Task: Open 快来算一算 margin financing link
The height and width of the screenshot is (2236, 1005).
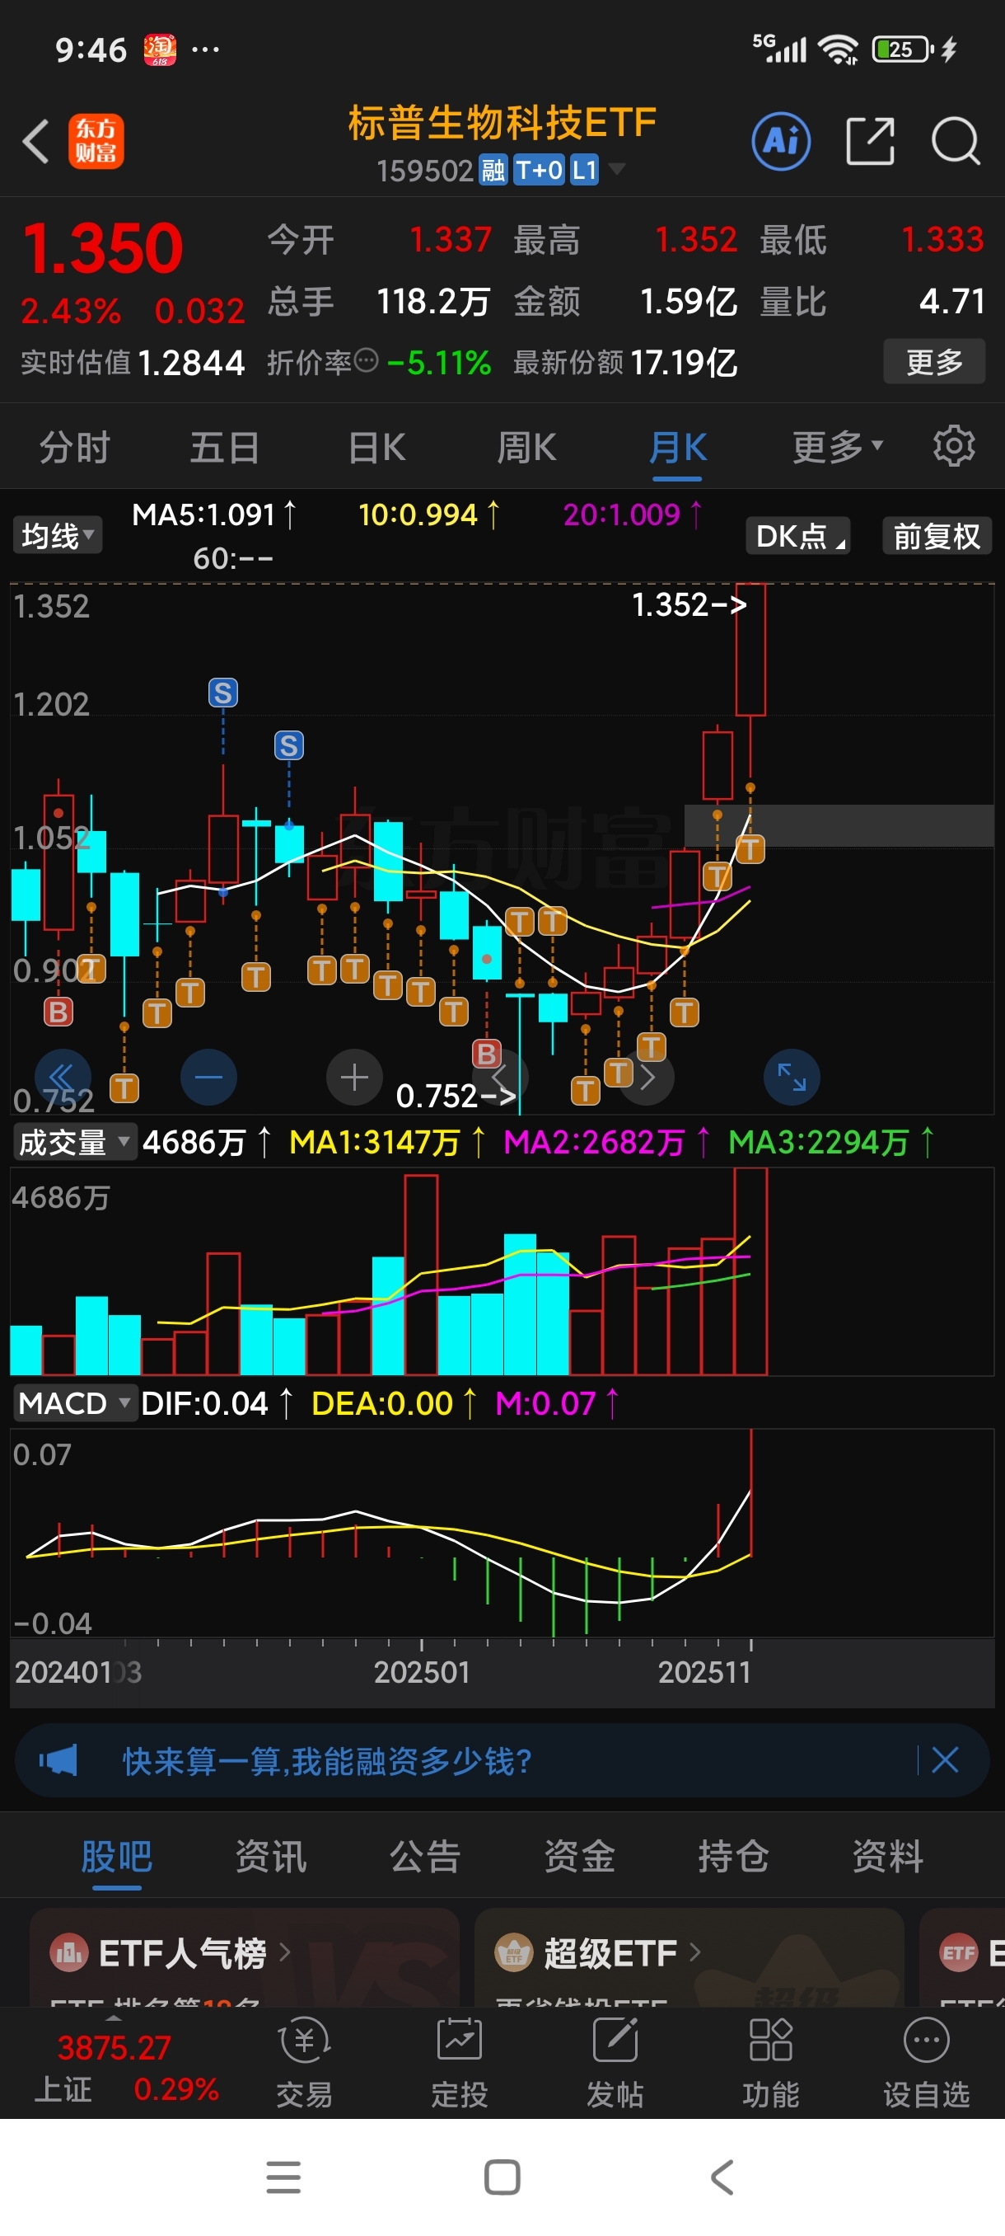Action: pyautogui.click(x=327, y=1760)
